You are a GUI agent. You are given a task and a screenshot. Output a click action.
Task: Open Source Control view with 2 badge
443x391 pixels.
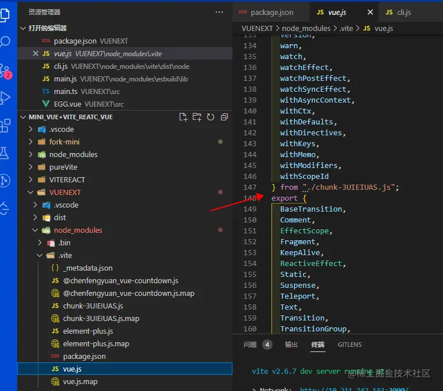pyautogui.click(x=6, y=71)
